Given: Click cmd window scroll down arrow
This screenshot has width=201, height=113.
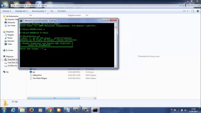Looking at the screenshot, I should point(116,66).
